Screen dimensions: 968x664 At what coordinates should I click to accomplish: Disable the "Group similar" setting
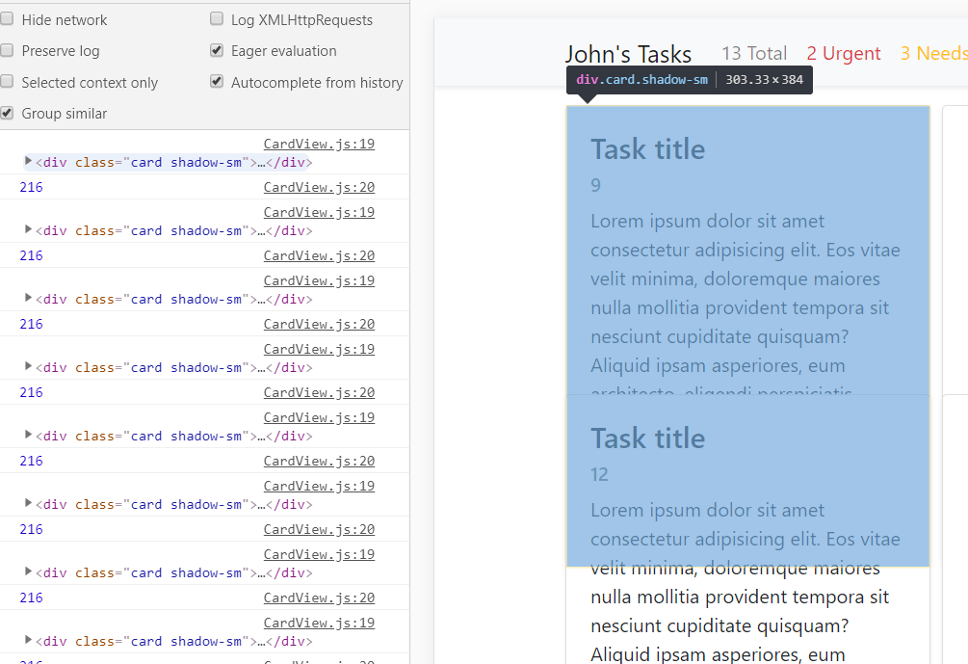(7, 113)
